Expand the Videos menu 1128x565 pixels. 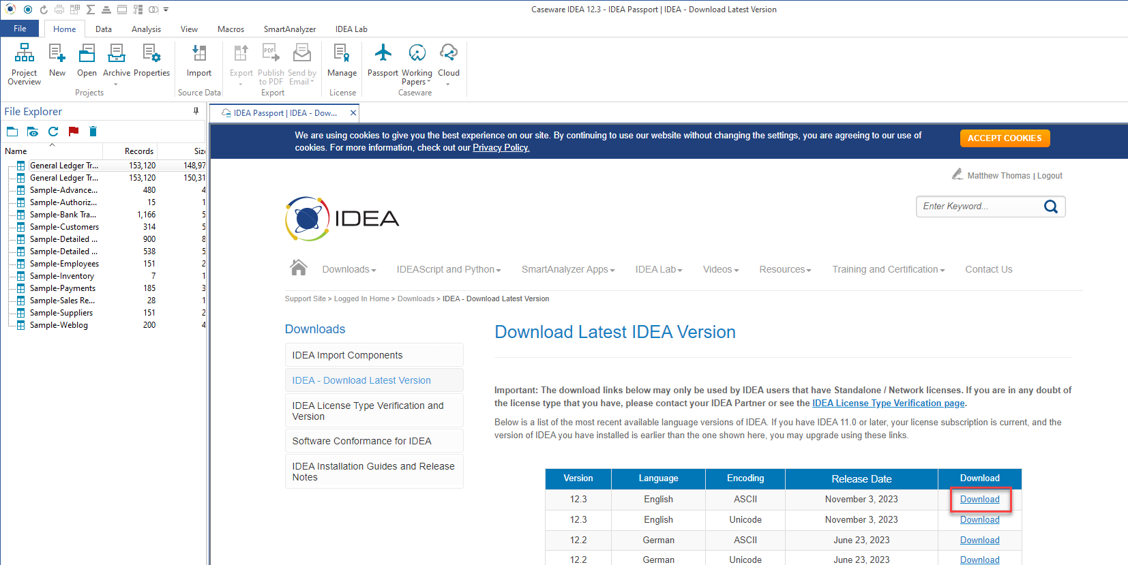coord(721,269)
